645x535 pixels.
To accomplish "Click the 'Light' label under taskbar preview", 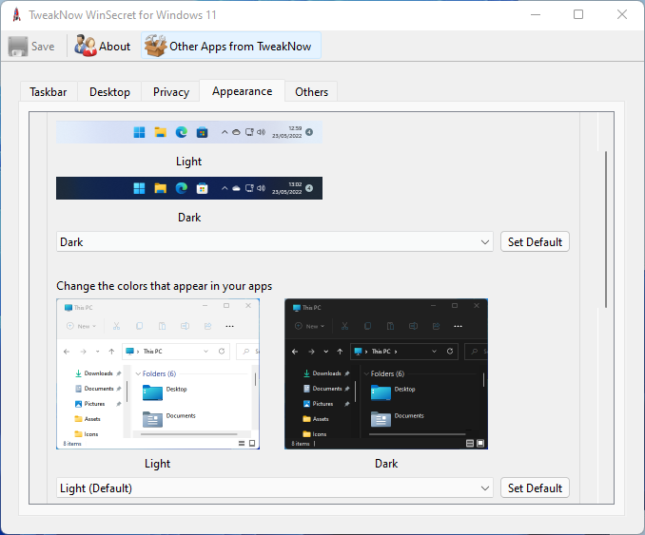I will 188,162.
